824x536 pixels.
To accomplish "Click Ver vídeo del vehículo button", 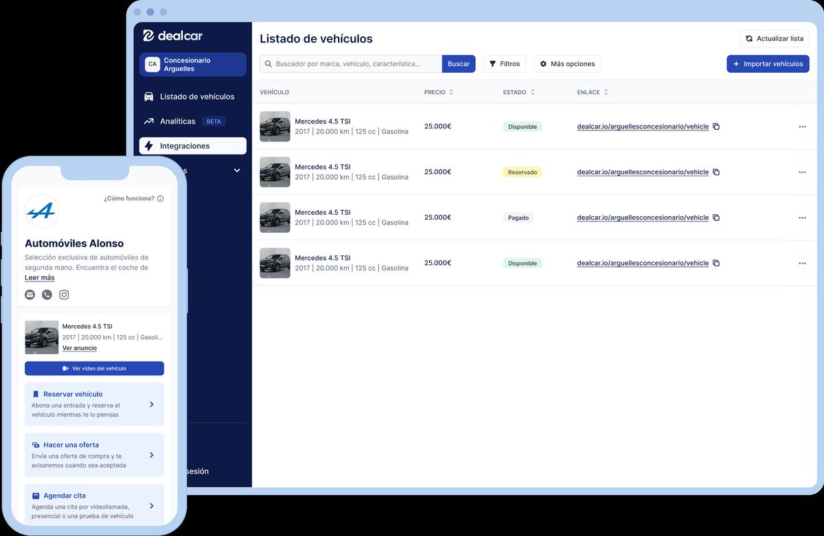I will [94, 369].
